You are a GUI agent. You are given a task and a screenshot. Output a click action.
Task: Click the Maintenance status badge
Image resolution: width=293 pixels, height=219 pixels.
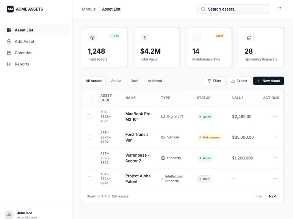pos(210,138)
